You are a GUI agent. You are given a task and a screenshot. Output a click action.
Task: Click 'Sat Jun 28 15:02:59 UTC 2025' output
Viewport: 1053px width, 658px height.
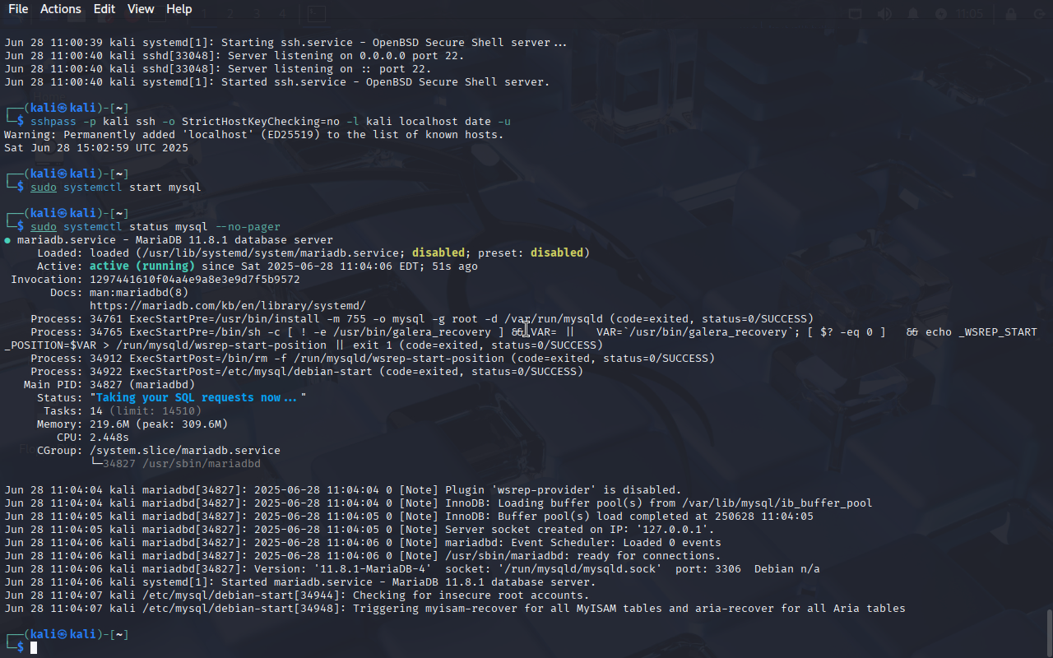[96, 148]
